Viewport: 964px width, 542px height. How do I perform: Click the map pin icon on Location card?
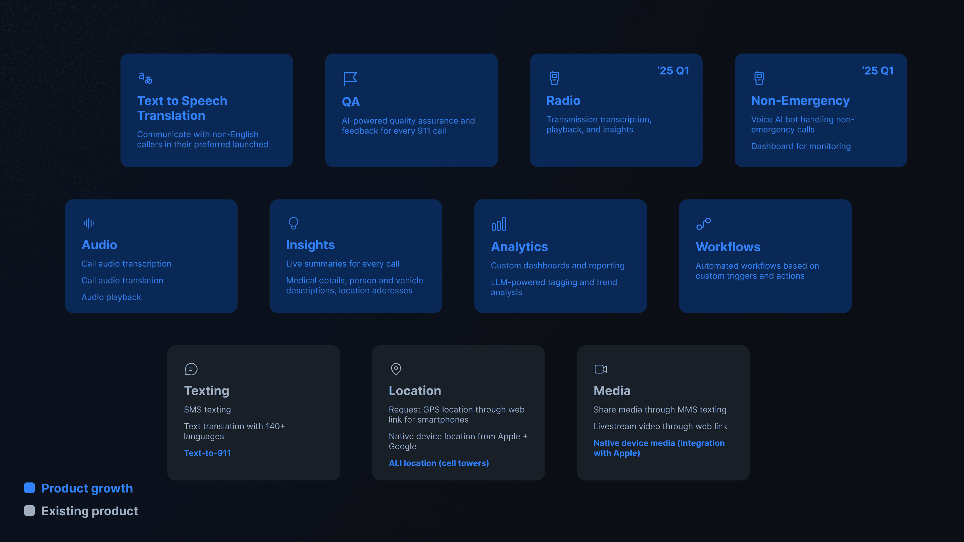point(396,369)
